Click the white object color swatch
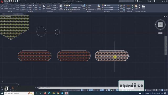Viewport: 168px width, 95px height. click(105, 5)
